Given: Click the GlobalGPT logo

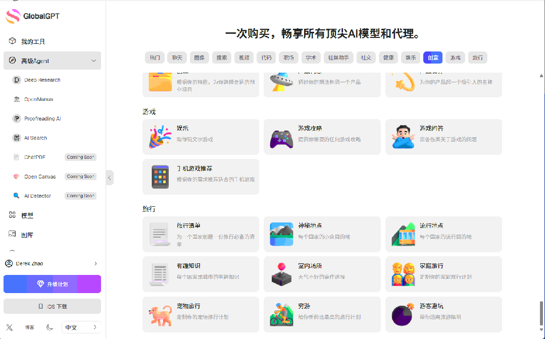Looking at the screenshot, I should point(32,16).
